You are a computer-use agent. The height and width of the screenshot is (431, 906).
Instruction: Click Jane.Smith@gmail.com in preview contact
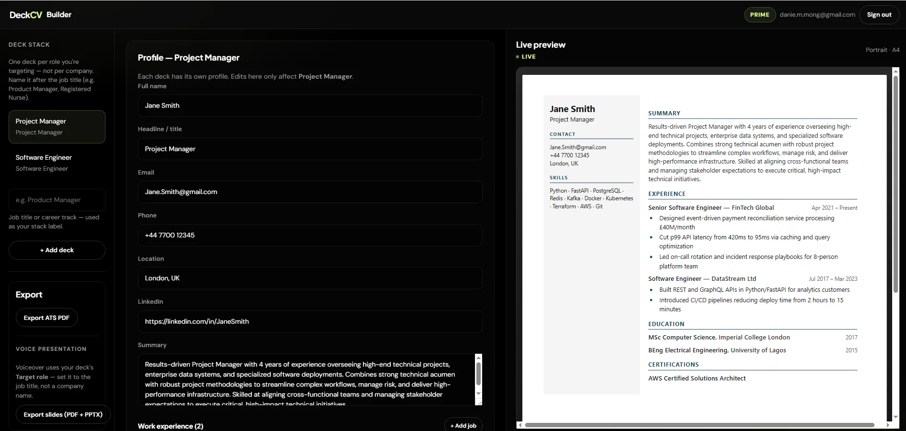click(x=578, y=147)
